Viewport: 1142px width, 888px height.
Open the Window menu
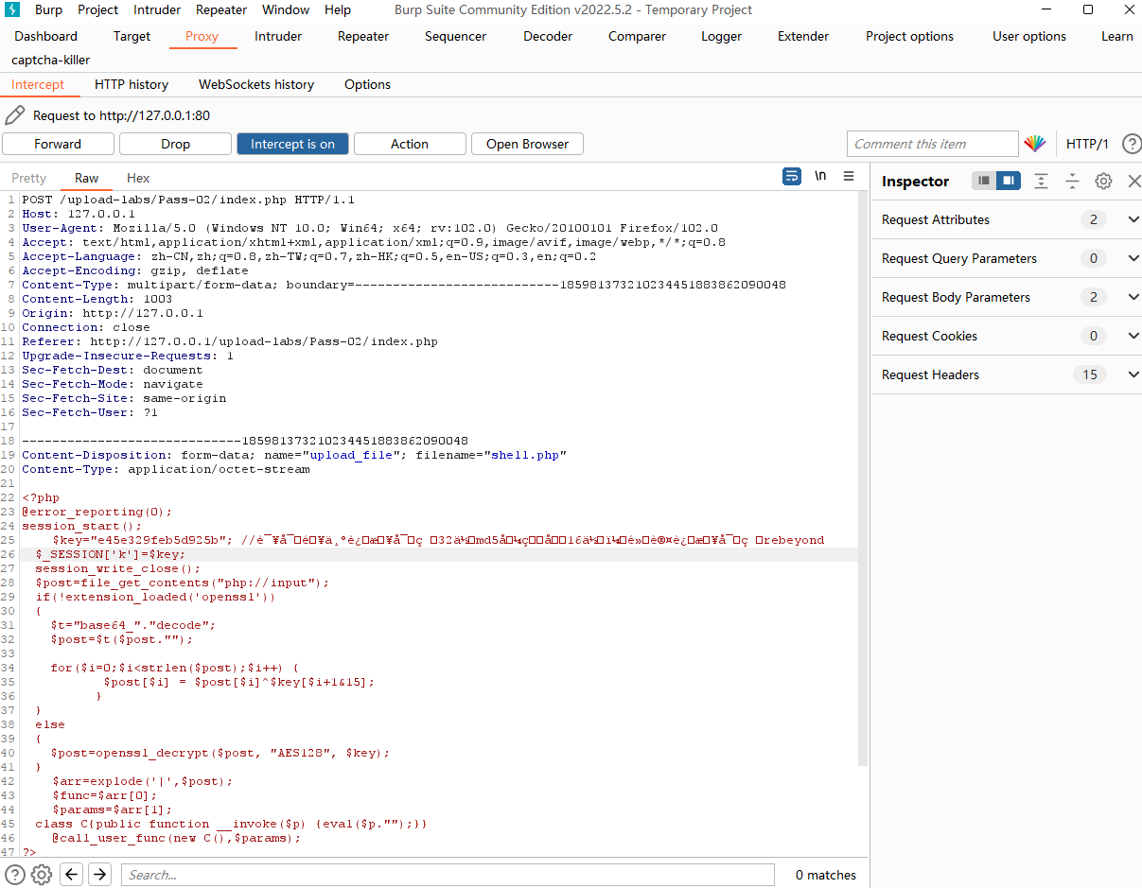(x=286, y=9)
